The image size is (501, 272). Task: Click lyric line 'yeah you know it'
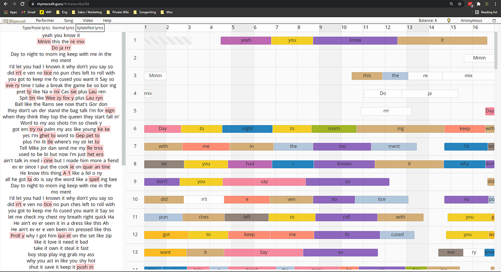[x=61, y=36]
